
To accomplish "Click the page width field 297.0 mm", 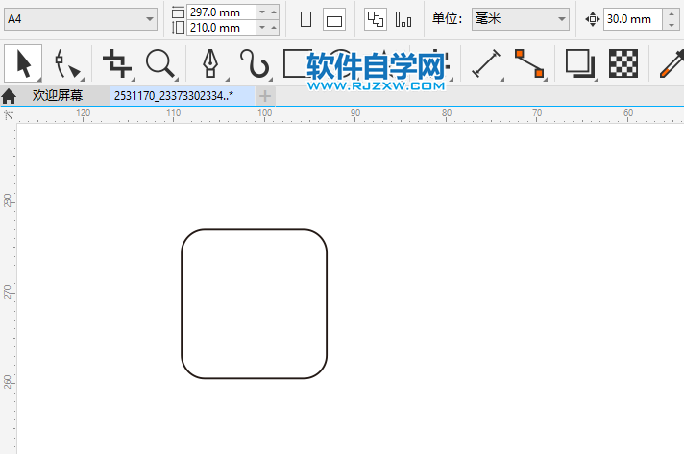I will point(221,12).
